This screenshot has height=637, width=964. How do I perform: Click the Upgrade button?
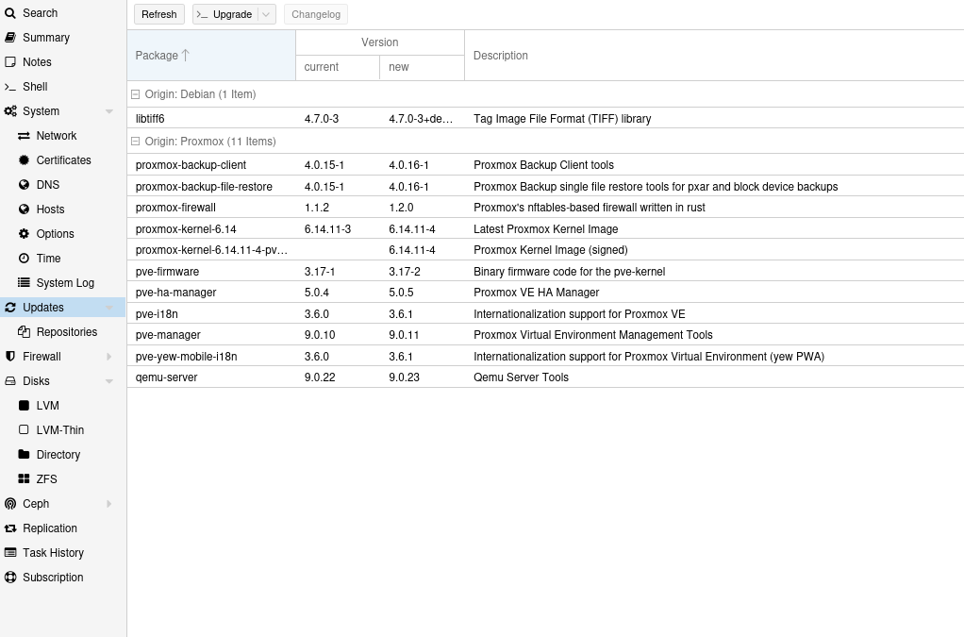[224, 14]
